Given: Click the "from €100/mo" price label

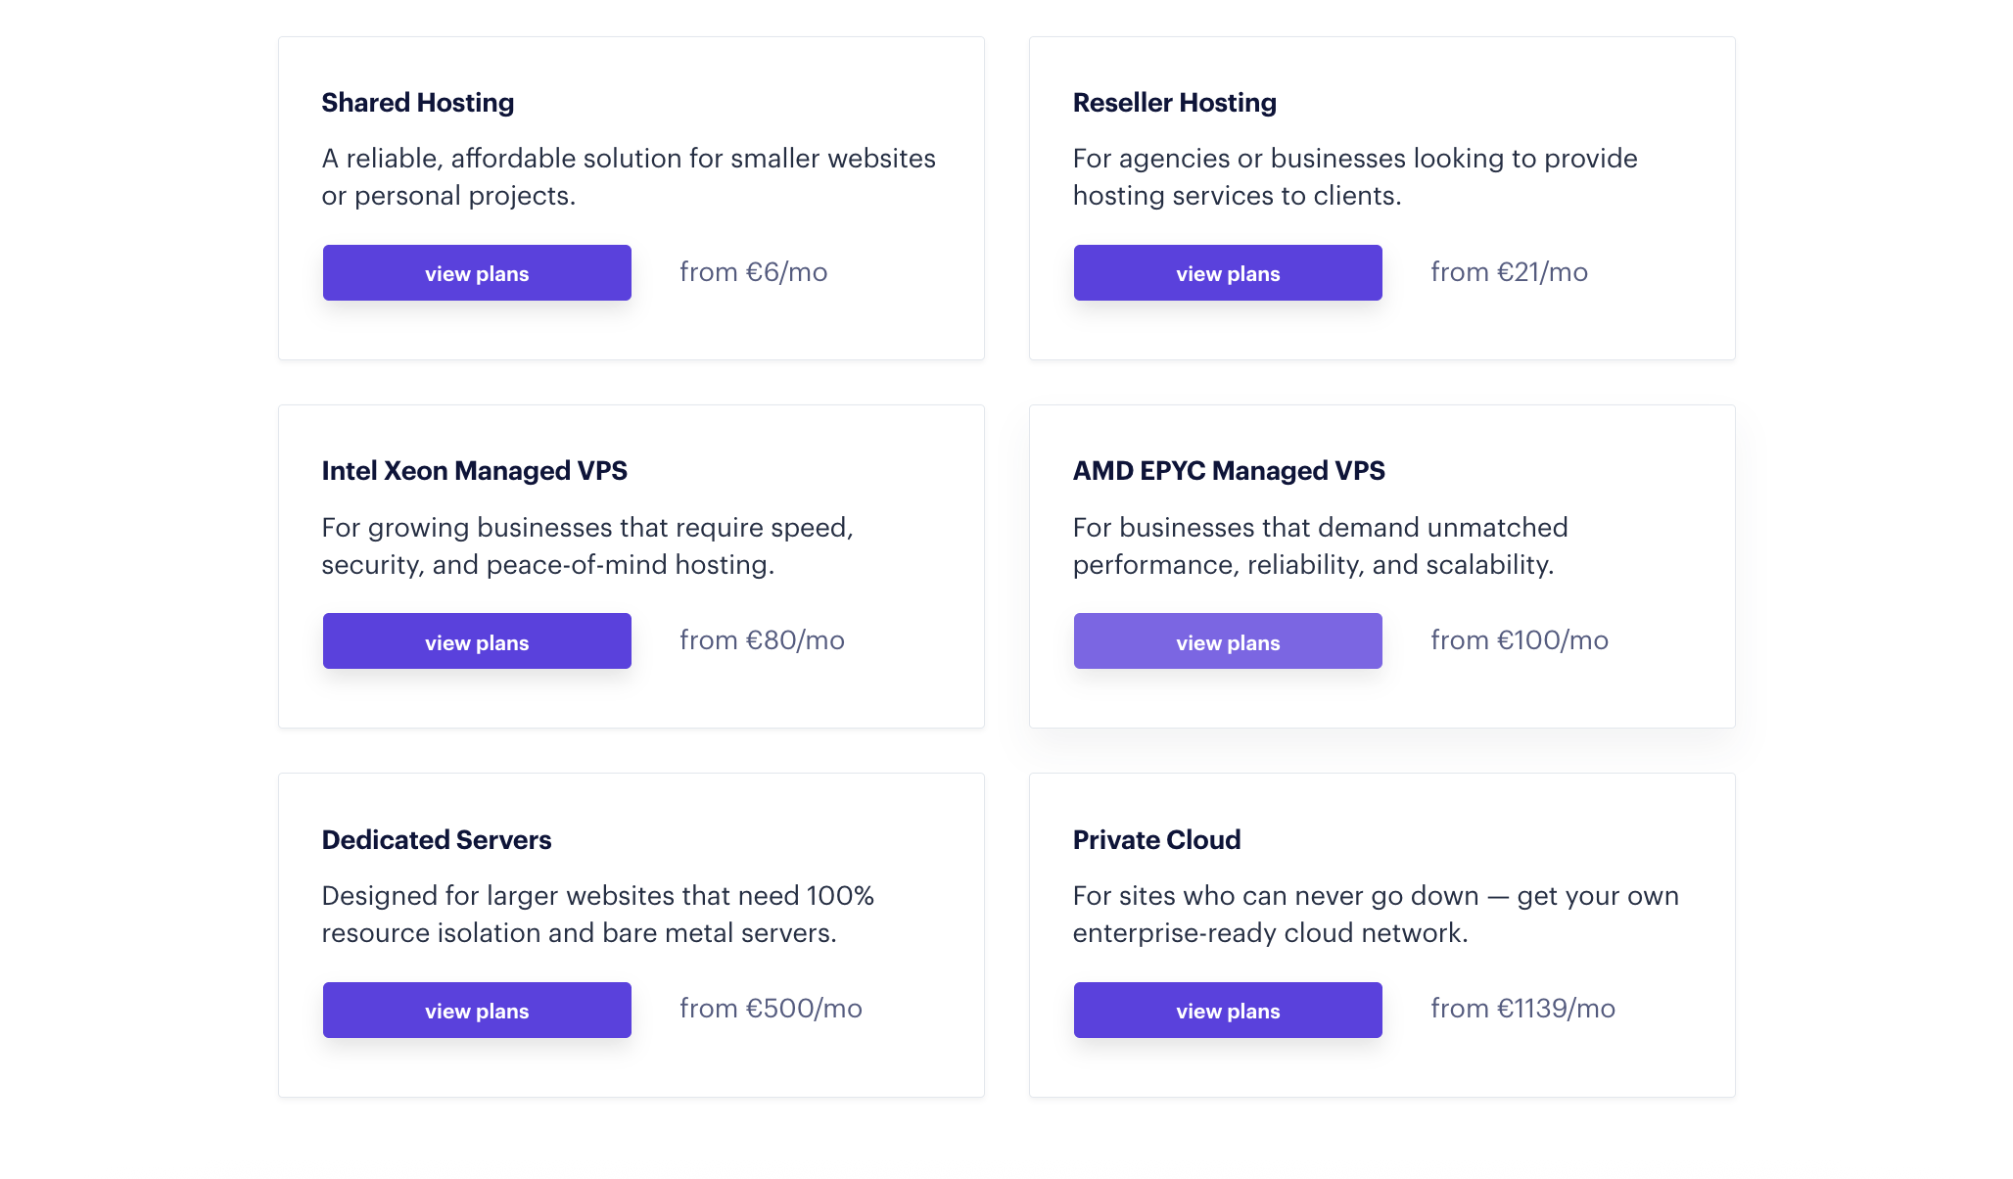Looking at the screenshot, I should [x=1519, y=640].
